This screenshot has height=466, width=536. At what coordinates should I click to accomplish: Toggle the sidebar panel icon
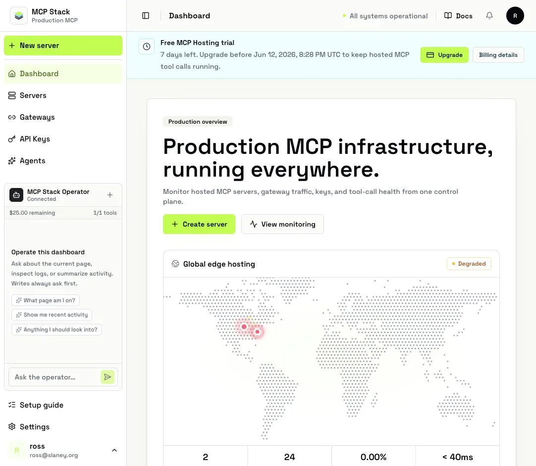(146, 16)
